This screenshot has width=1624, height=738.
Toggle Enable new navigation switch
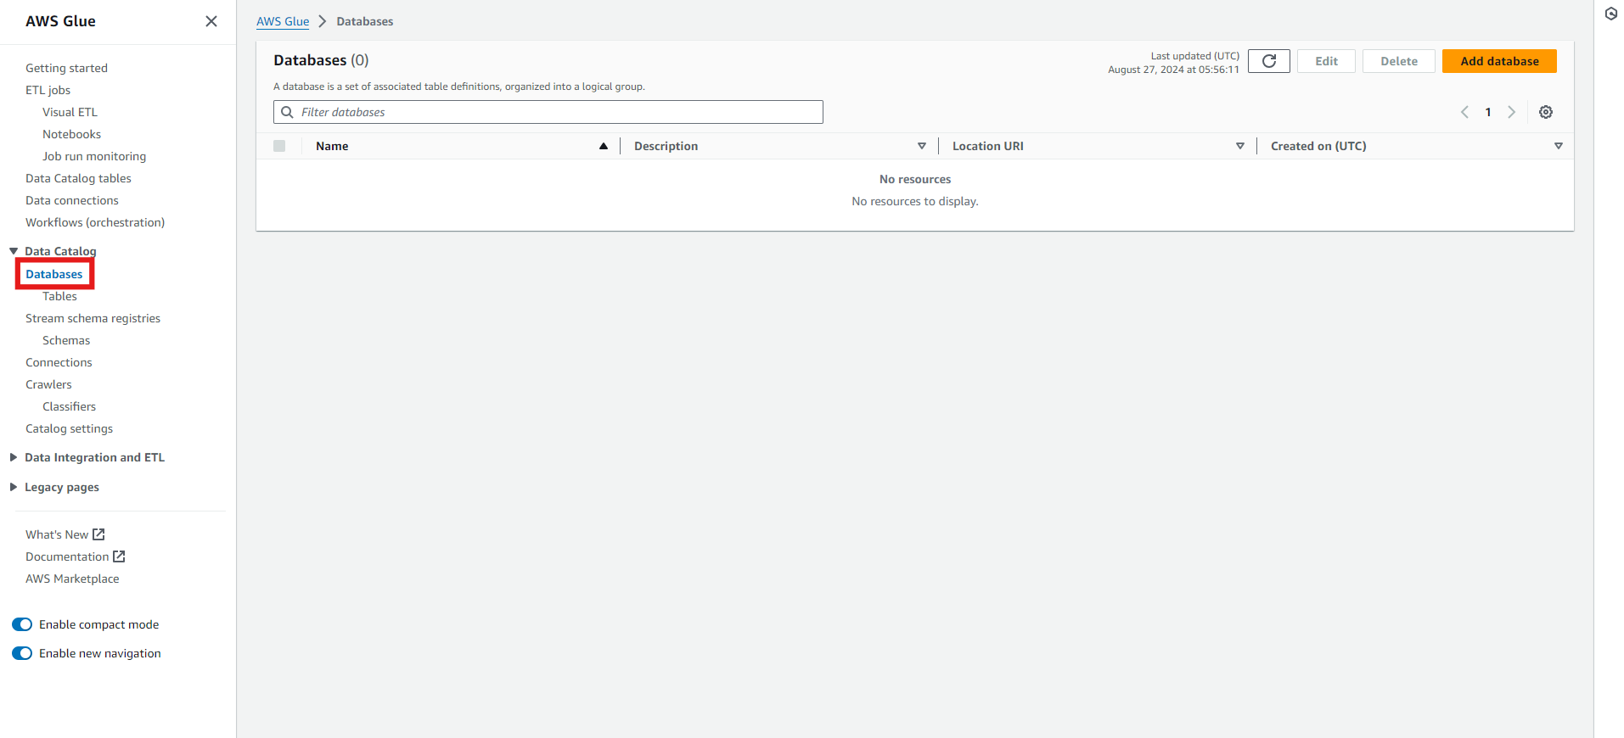22,653
